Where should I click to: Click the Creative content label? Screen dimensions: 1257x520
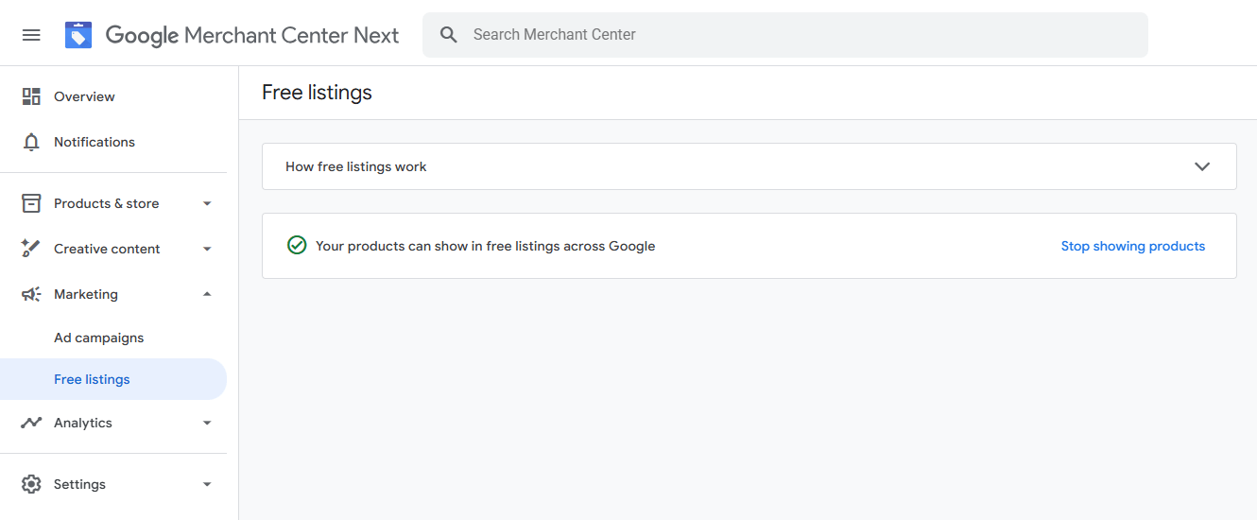[107, 249]
